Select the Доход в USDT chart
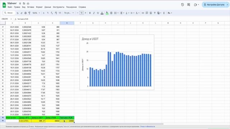This screenshot has width=230, height=129. [x=117, y=62]
